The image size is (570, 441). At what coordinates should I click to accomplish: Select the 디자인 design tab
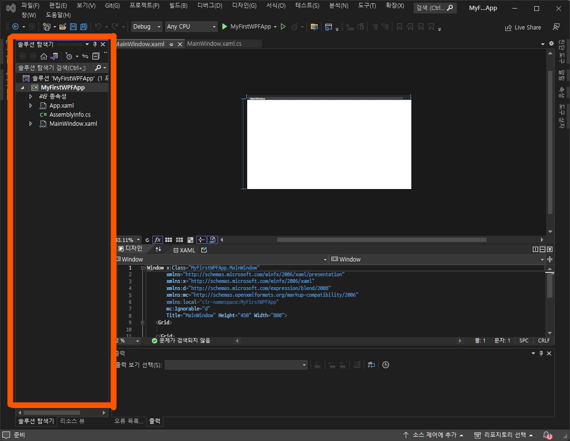click(x=130, y=249)
